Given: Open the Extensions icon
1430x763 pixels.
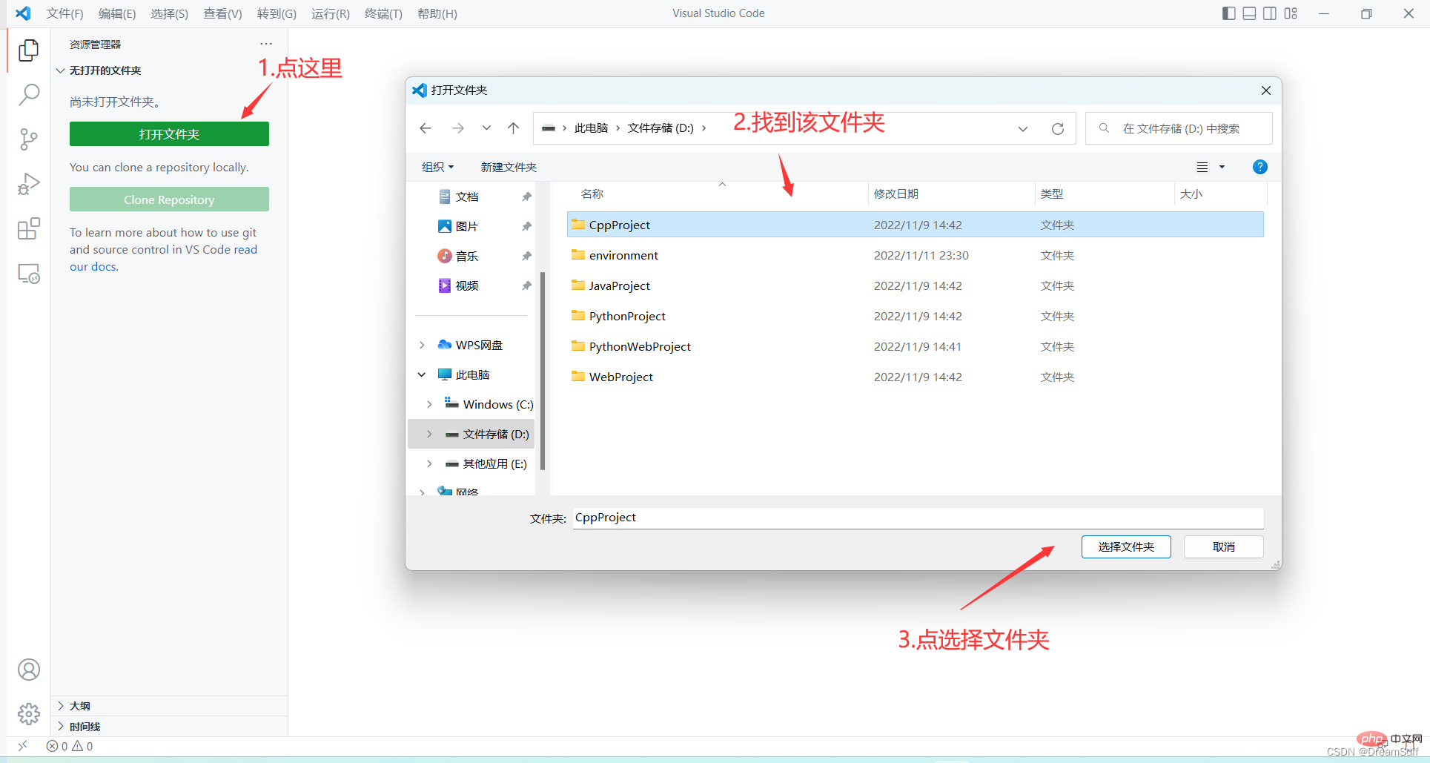Looking at the screenshot, I should (28, 228).
